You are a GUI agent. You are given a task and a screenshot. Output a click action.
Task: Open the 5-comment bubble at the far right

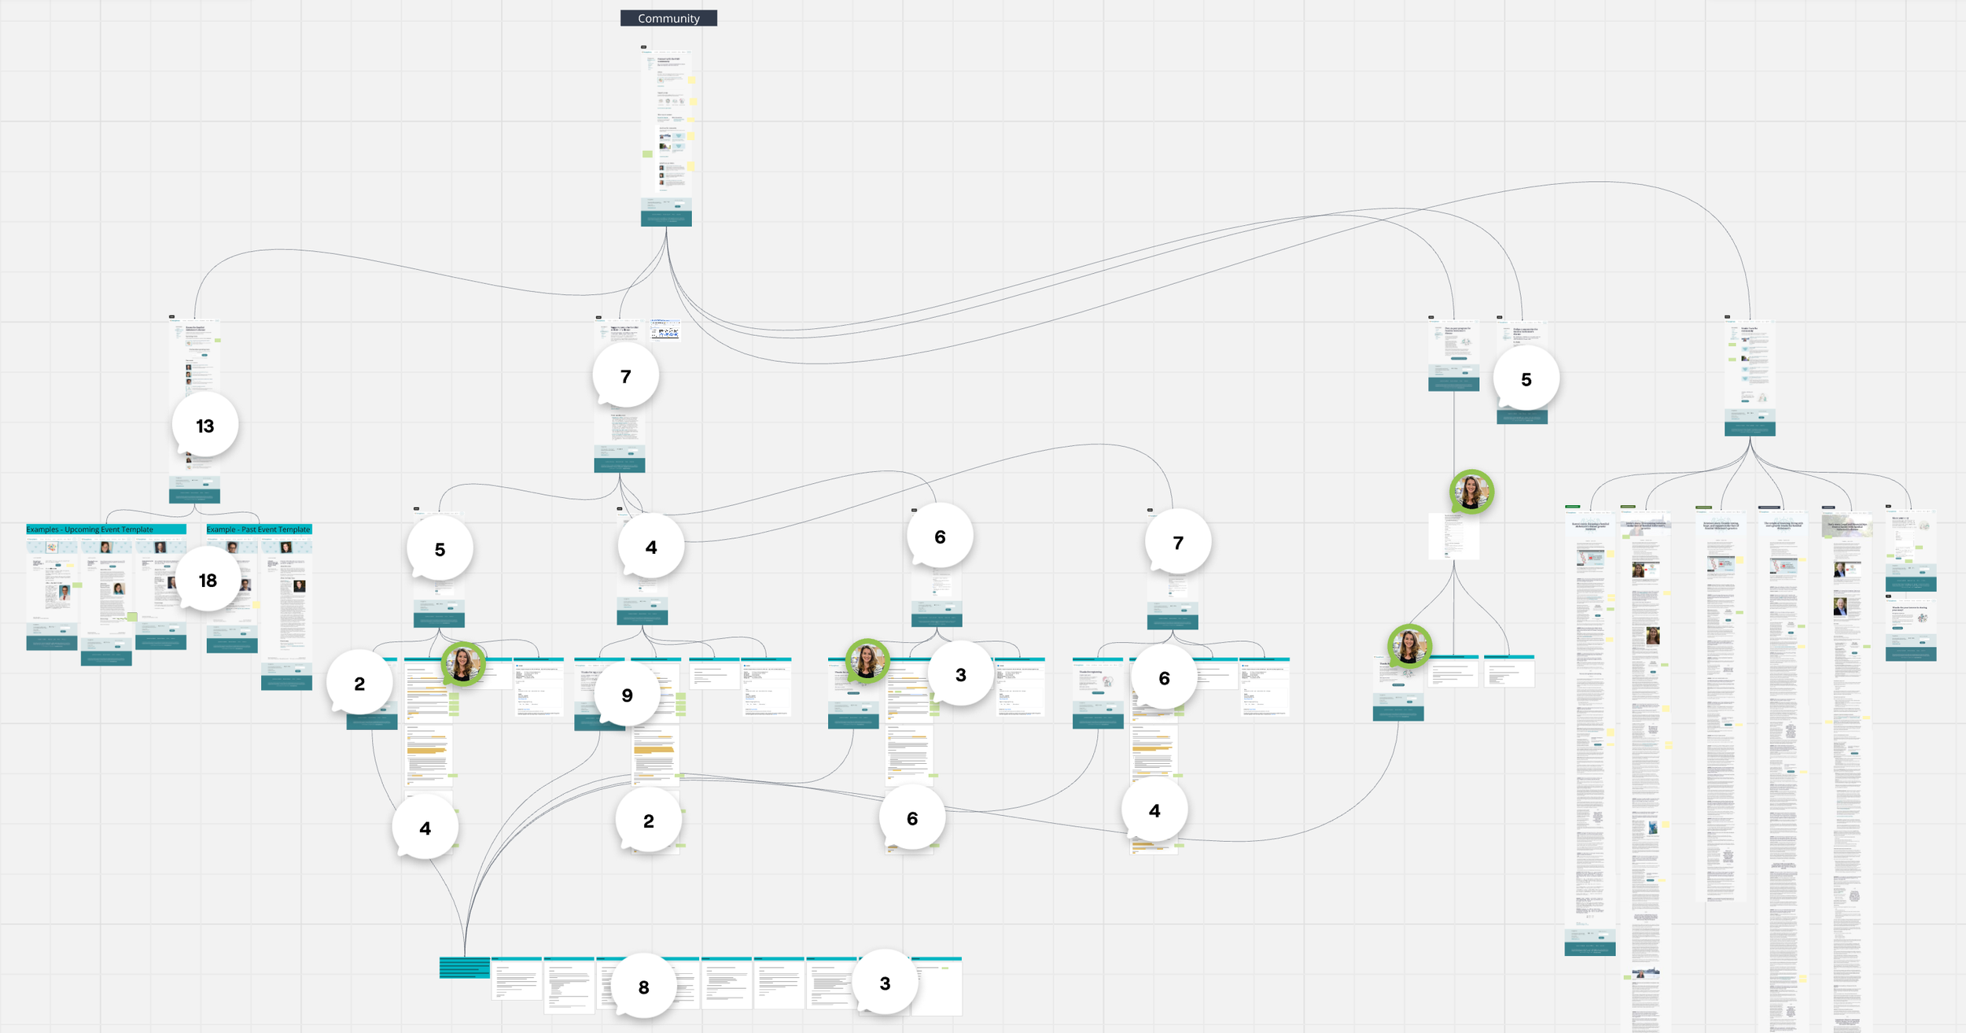point(1526,379)
